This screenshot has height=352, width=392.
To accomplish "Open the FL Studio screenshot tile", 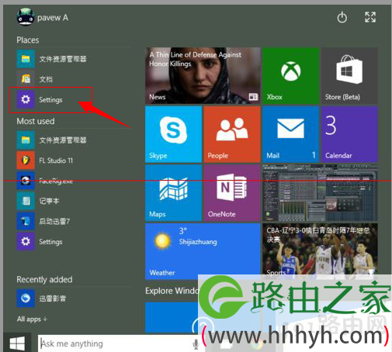I will pyautogui.click(x=320, y=193).
